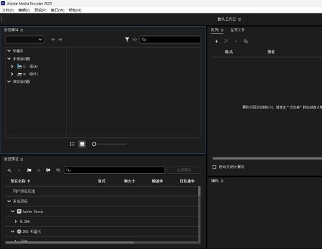This screenshot has width=322, height=249.
Task: Open the Encoding panel menu icon
Action: coord(222,181)
